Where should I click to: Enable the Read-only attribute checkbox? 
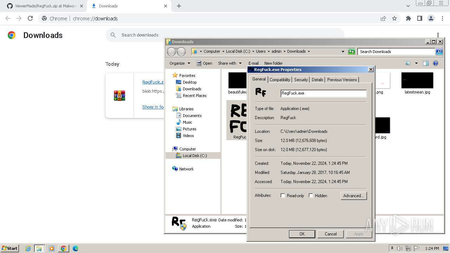pos(283,196)
